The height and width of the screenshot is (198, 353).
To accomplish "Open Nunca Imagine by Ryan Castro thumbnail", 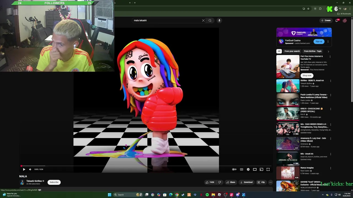I will coord(288,173).
